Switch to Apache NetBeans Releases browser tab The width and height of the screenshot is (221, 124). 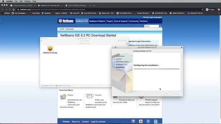click(77, 6)
